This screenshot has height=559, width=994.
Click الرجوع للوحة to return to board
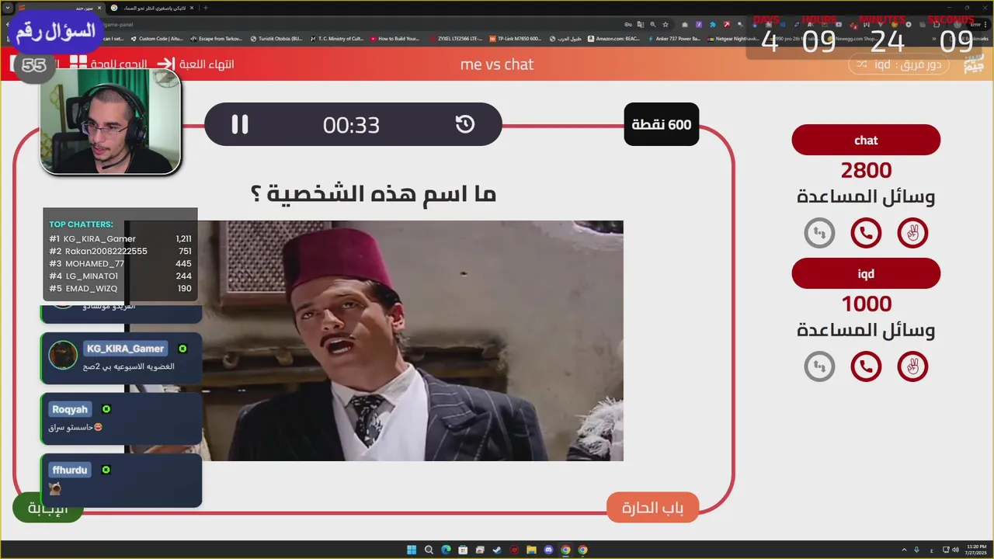118,64
